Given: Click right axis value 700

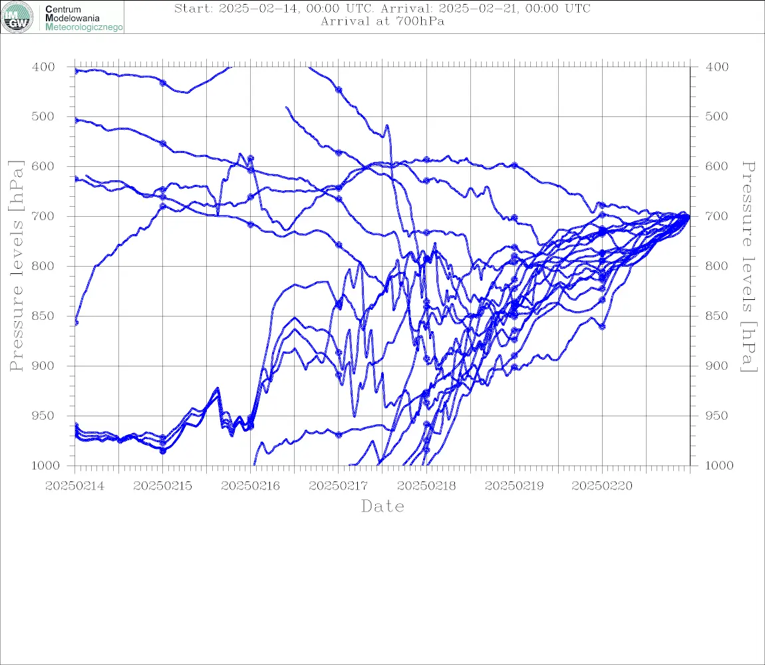Looking at the screenshot, I should click(716, 216).
